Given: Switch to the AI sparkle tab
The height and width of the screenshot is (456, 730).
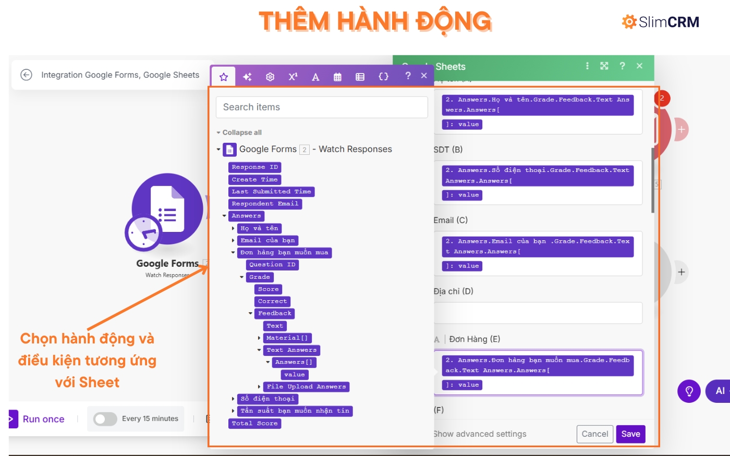Looking at the screenshot, I should (x=247, y=77).
